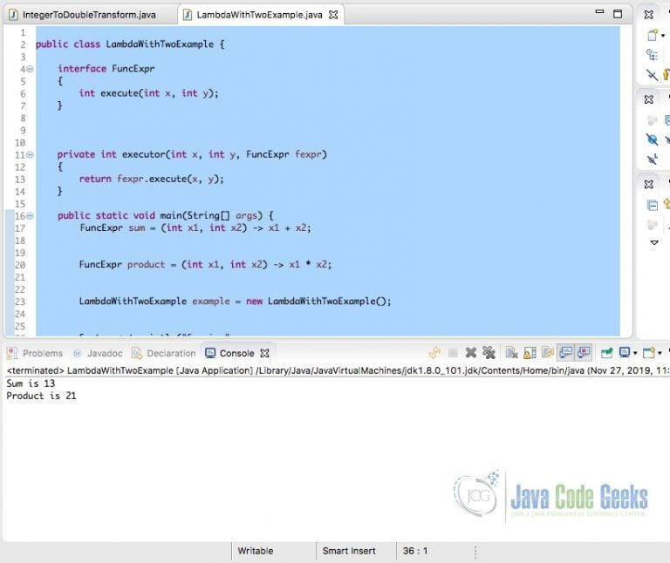The image size is (670, 563).
Task: Click the 'public class LambdaWithTwoExample' code line
Action: 130,44
